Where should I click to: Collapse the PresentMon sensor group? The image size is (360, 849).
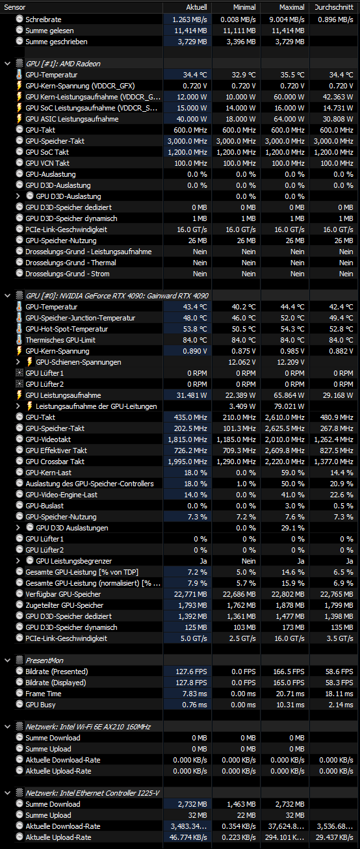coord(8,660)
